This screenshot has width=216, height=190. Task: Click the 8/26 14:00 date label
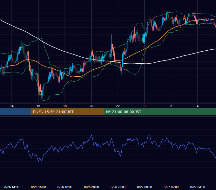coord(12,187)
